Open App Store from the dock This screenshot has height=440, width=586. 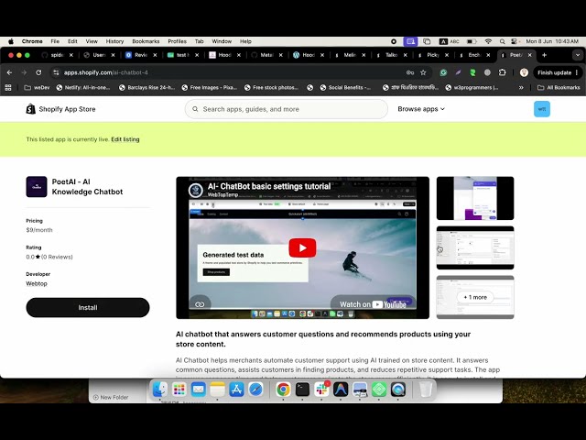pyautogui.click(x=236, y=390)
